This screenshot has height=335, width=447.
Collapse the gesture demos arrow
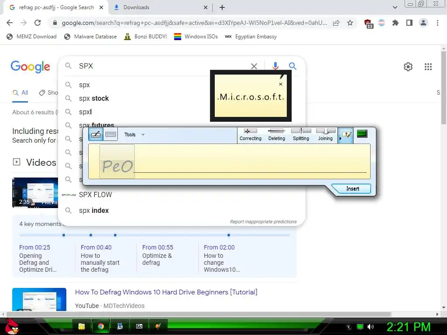340,138
